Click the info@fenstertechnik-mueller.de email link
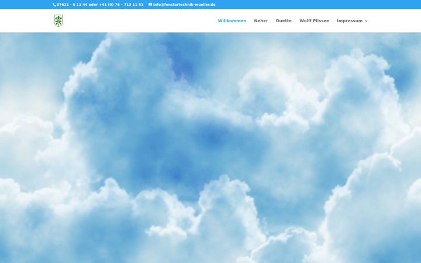 point(184,5)
